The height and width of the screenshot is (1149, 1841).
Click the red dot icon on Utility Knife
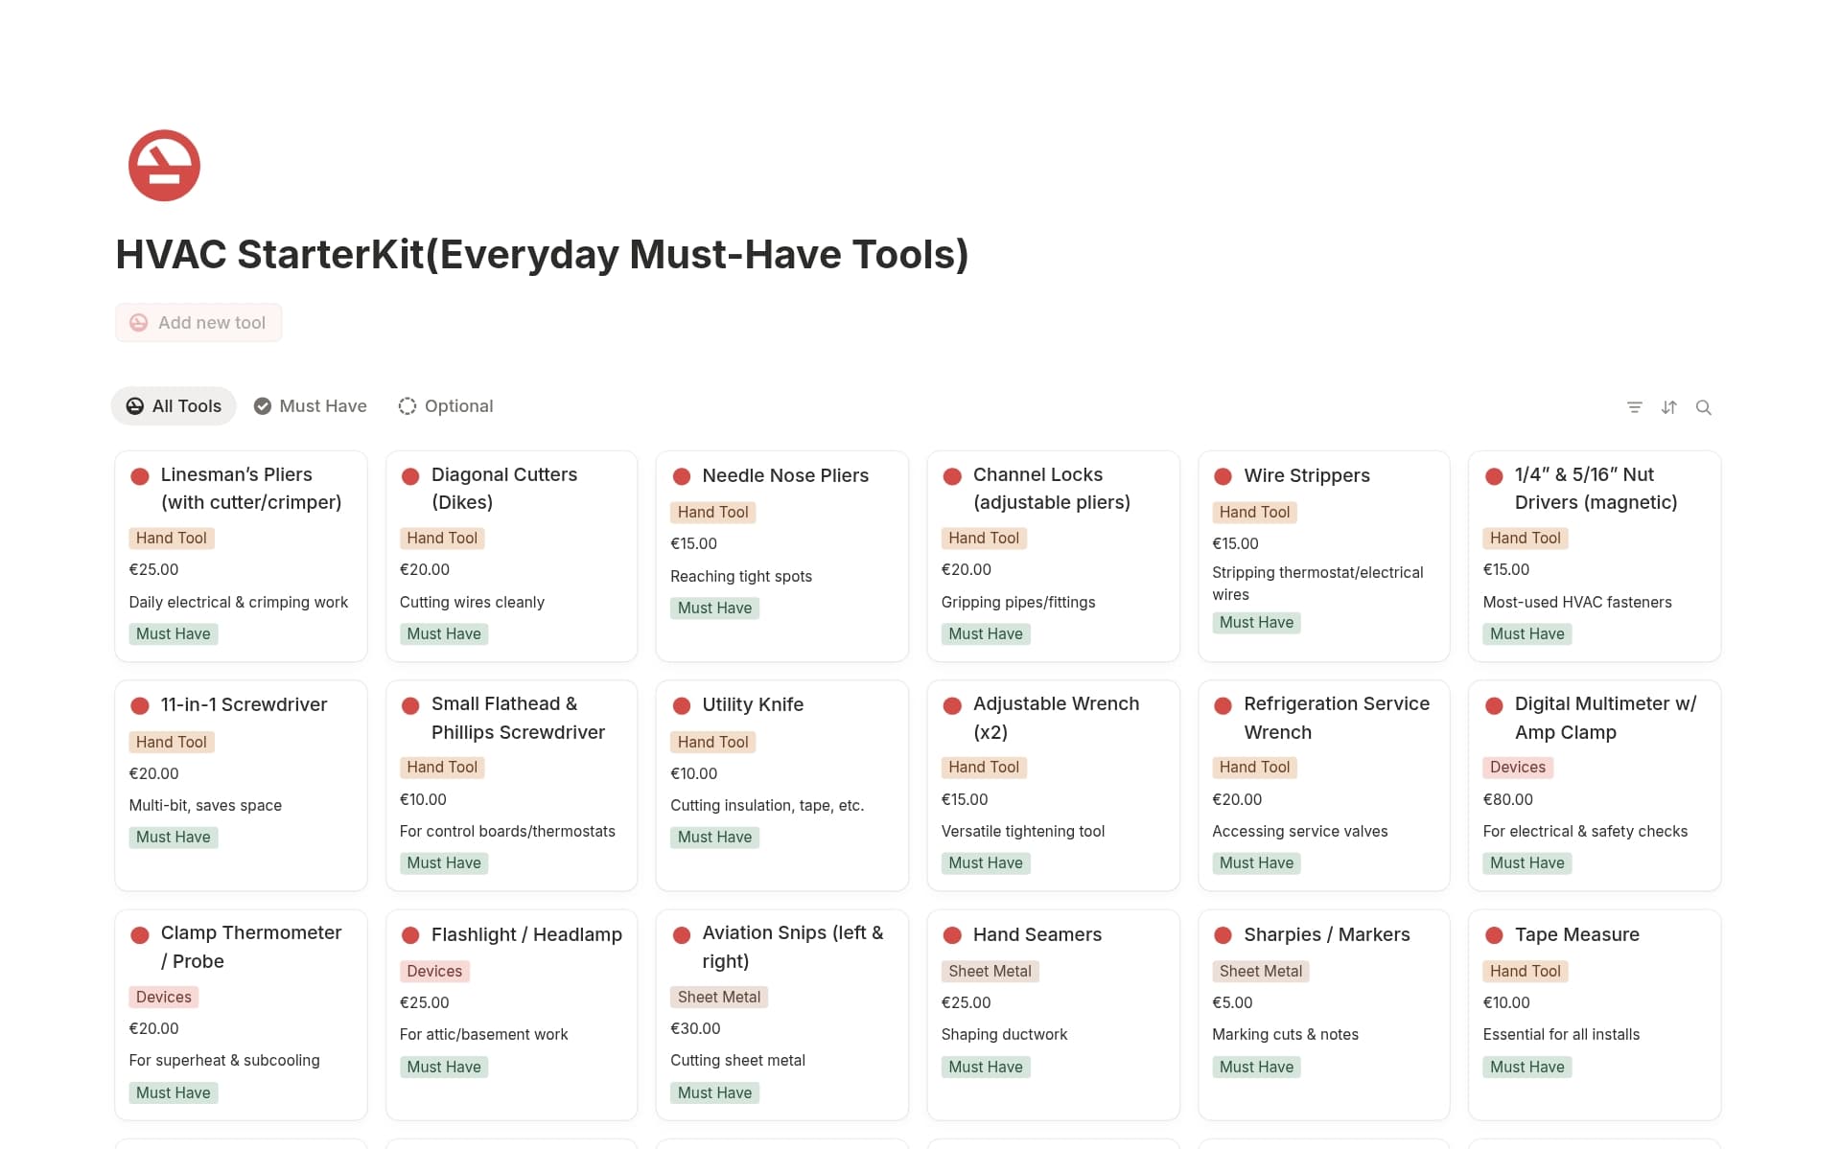pyautogui.click(x=682, y=705)
